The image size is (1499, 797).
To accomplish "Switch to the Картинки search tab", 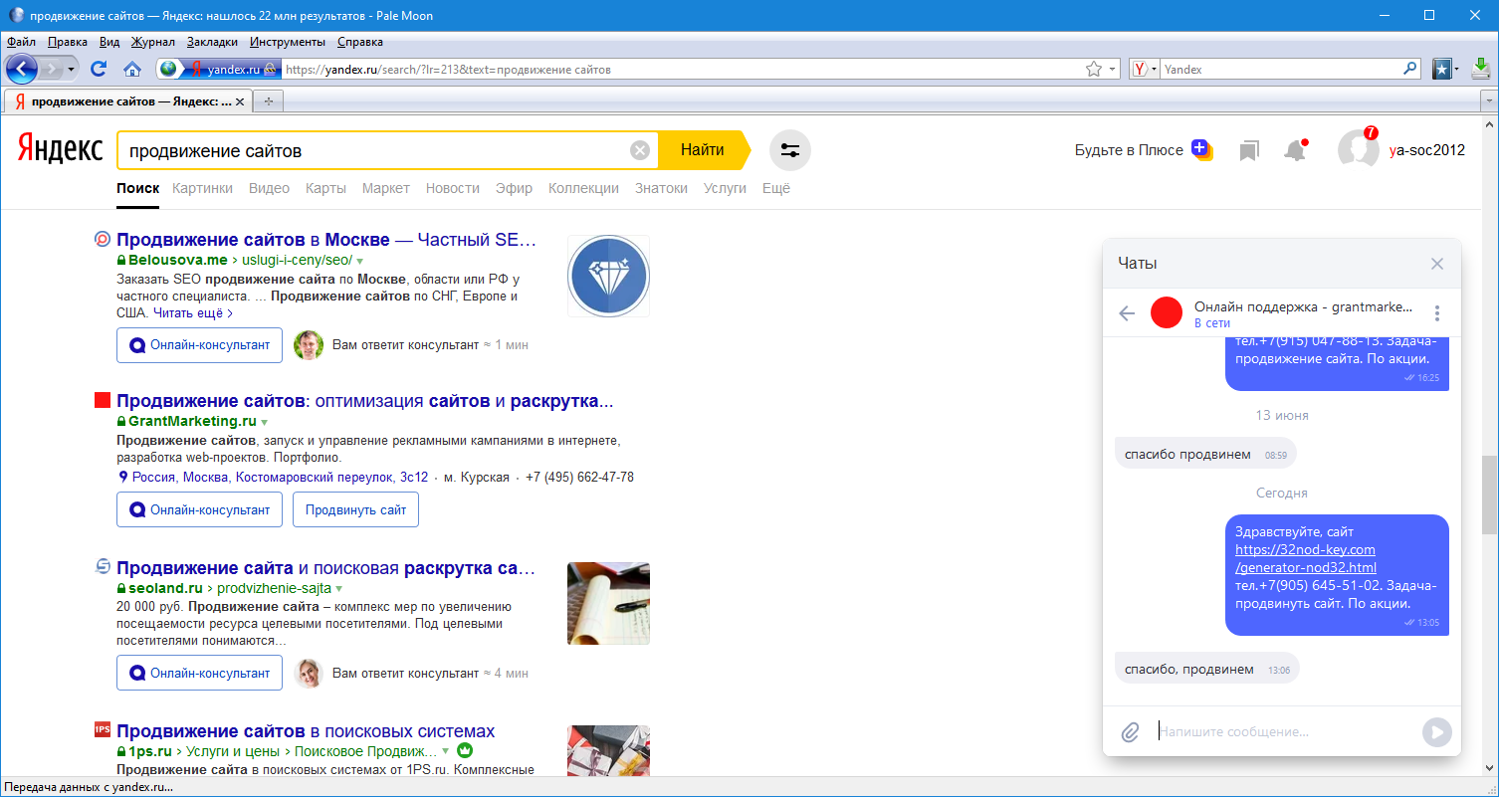I will 203,188.
